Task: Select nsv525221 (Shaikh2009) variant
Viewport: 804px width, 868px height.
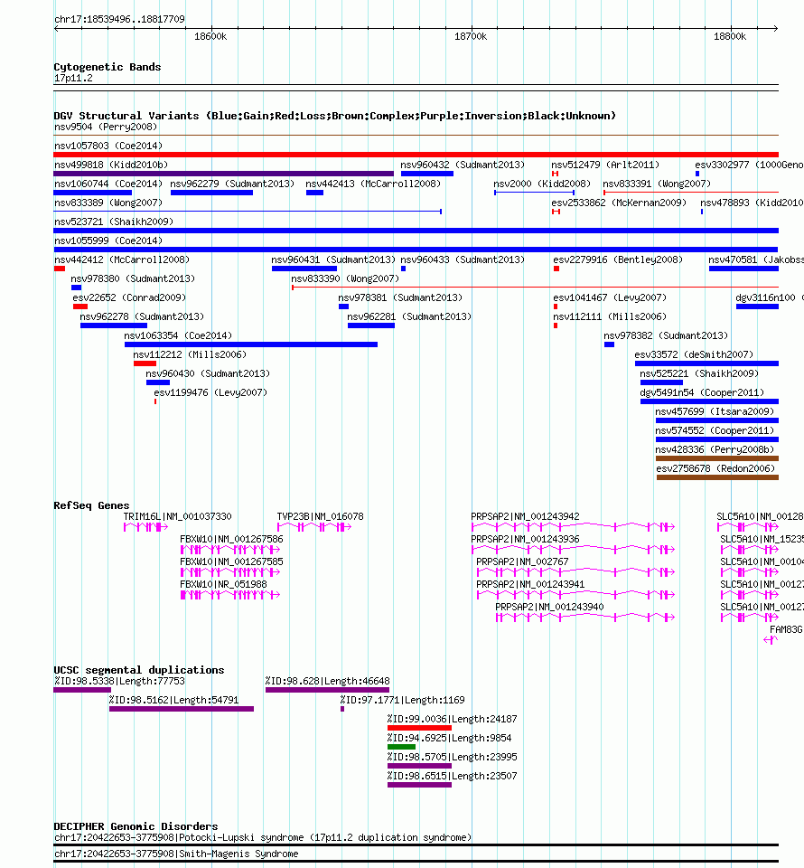Action: 661,382
